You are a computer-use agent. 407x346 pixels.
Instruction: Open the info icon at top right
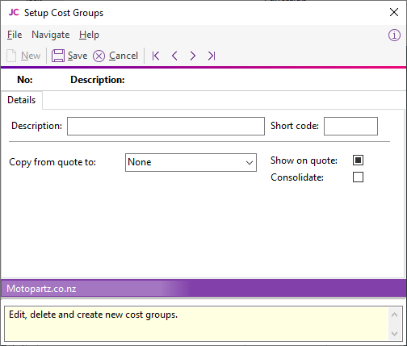[394, 35]
